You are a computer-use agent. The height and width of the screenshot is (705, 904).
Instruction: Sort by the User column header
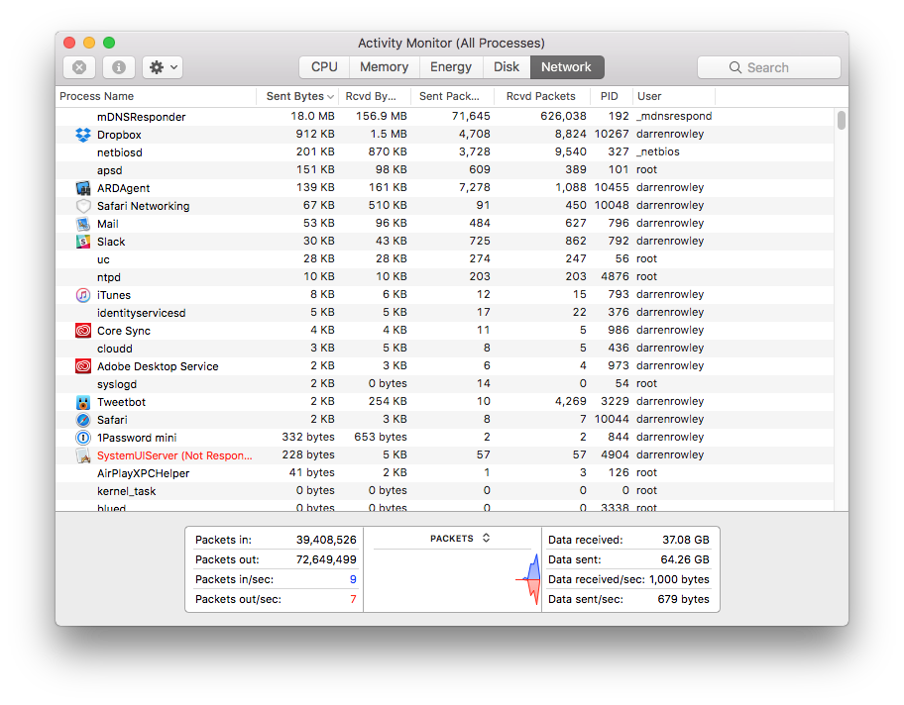click(673, 96)
